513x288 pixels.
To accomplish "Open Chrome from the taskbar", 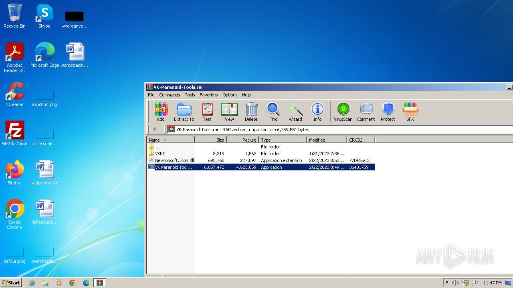I will coord(73,283).
